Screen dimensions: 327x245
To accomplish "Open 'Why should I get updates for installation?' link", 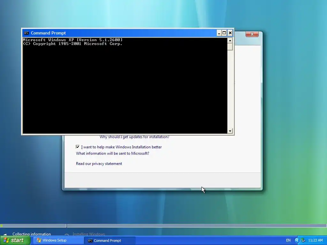I will [x=134, y=137].
